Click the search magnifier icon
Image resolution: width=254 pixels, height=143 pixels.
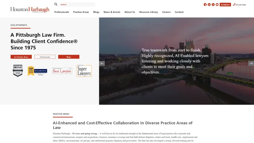pyautogui.click(x=56, y=4)
